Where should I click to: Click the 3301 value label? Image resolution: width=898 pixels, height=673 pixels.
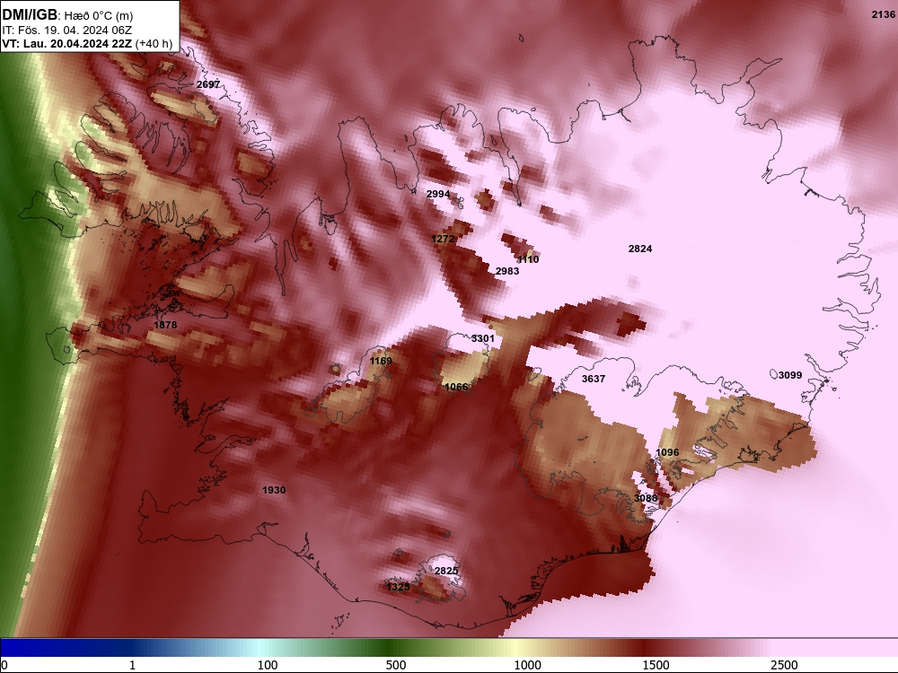(x=483, y=338)
